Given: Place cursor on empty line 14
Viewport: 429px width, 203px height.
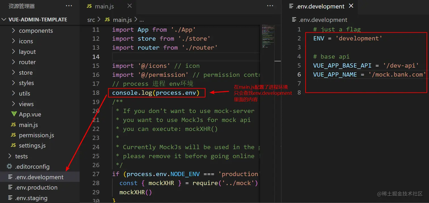Looking at the screenshot, I should coord(186,57).
